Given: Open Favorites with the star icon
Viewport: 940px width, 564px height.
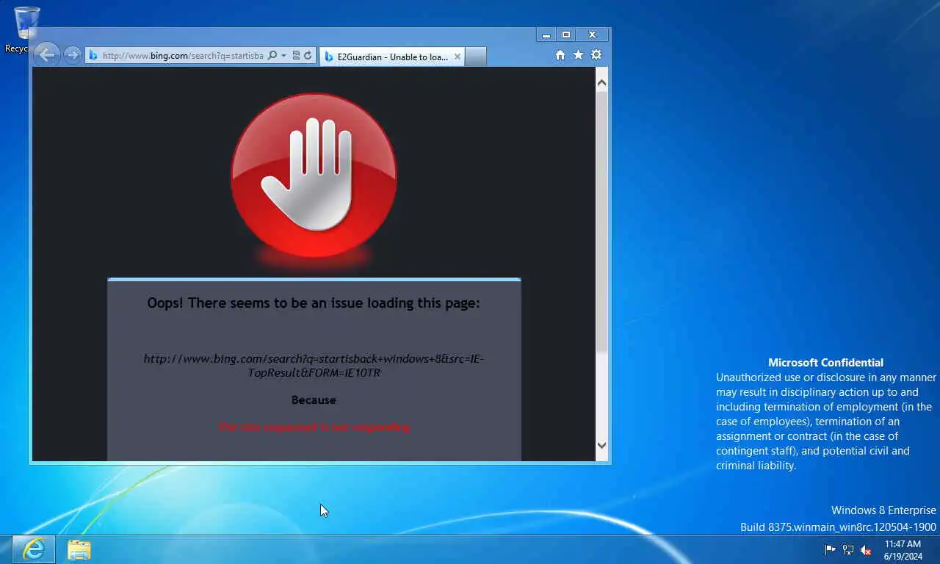Looking at the screenshot, I should point(578,55).
